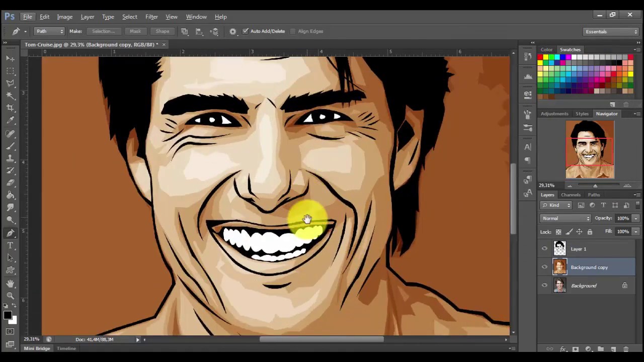This screenshot has height=362, width=644.
Task: Select the Hand tool in toolbox
Action: pyautogui.click(x=11, y=284)
